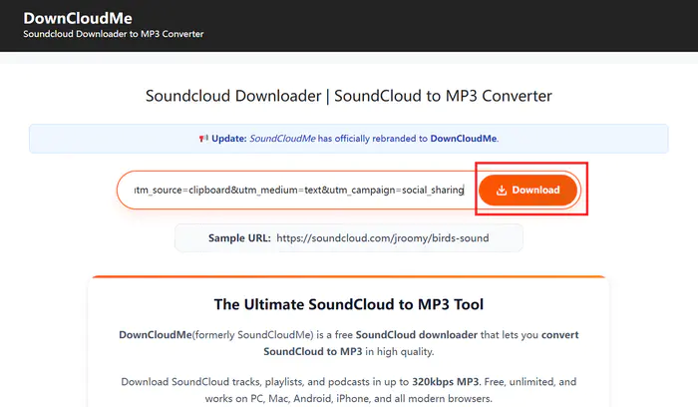Click the megaphone icon in update notice
This screenshot has width=698, height=407.
pos(203,139)
